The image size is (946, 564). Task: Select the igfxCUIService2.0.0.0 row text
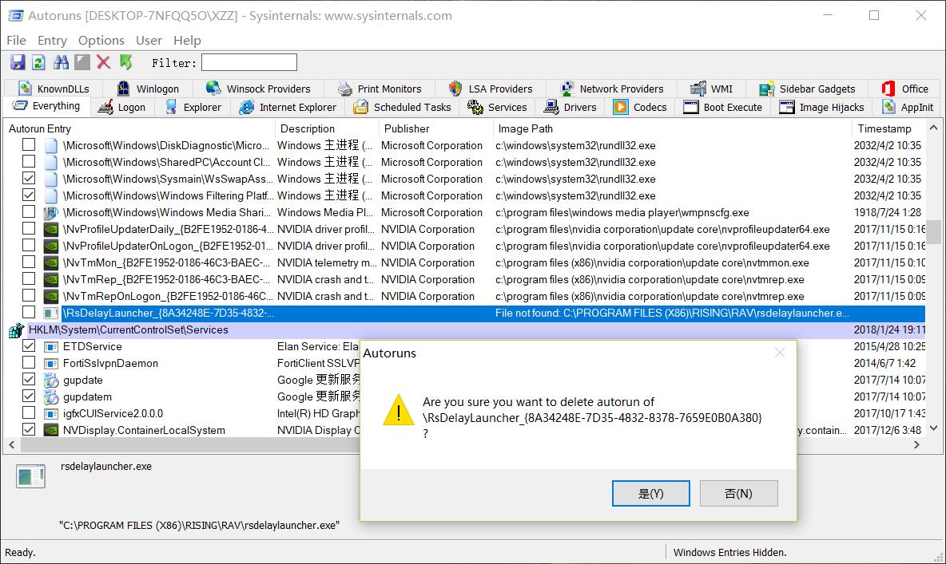tap(113, 414)
